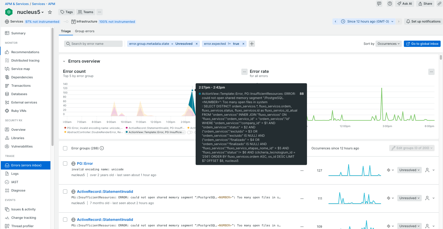Open APM & Services breadcrumb link

tap(17, 4)
